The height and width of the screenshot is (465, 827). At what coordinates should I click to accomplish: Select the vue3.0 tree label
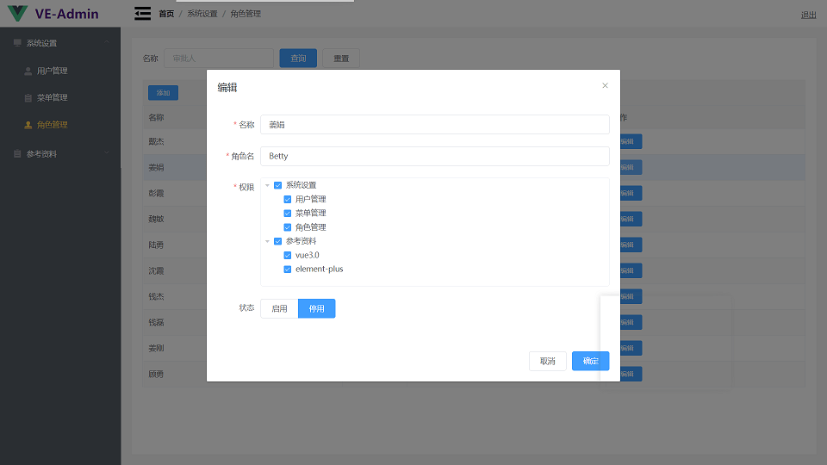307,255
